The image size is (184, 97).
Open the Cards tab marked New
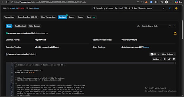[x=91, y=17]
